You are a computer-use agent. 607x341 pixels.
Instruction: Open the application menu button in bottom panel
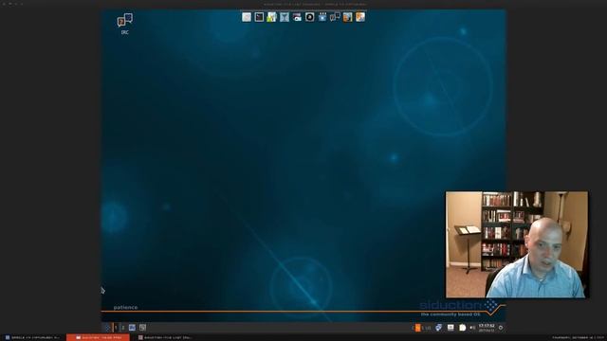click(x=107, y=328)
